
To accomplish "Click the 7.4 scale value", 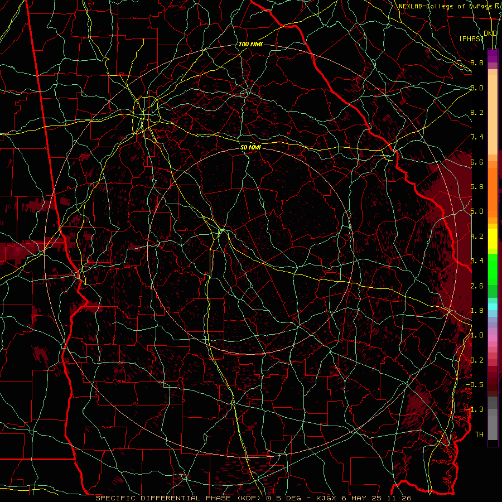I will (x=477, y=137).
